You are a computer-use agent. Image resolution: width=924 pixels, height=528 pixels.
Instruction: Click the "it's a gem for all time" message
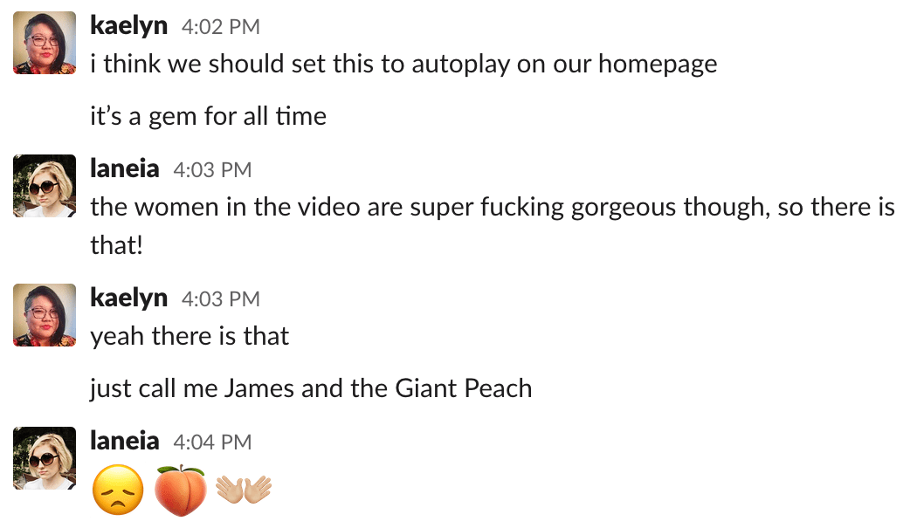click(x=208, y=117)
